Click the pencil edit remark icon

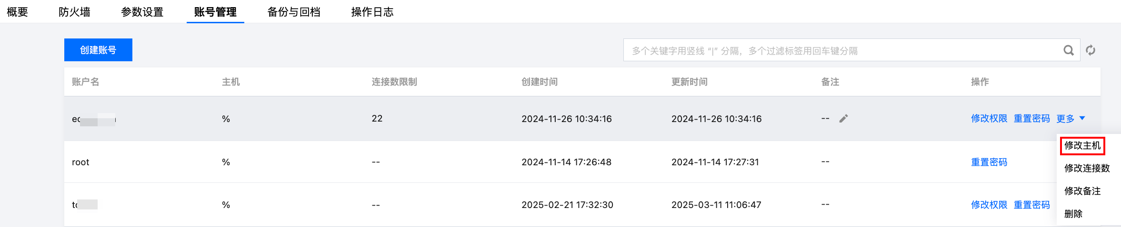pos(843,118)
